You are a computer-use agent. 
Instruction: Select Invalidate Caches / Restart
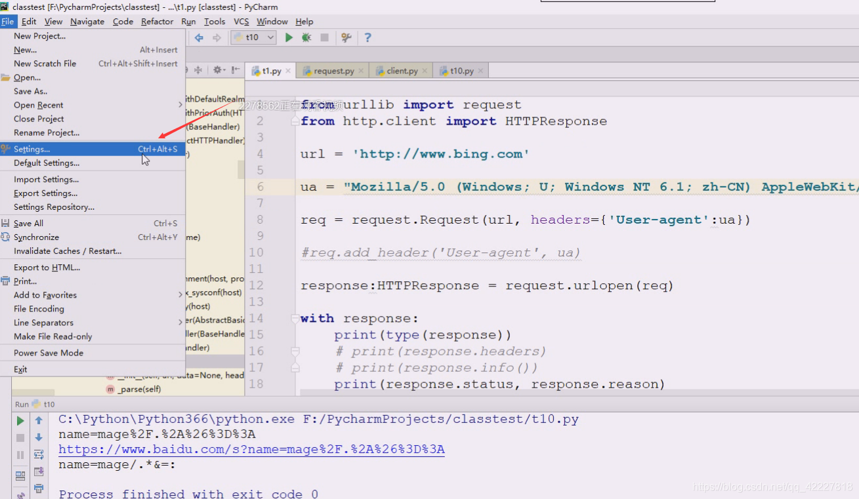pyautogui.click(x=93, y=251)
